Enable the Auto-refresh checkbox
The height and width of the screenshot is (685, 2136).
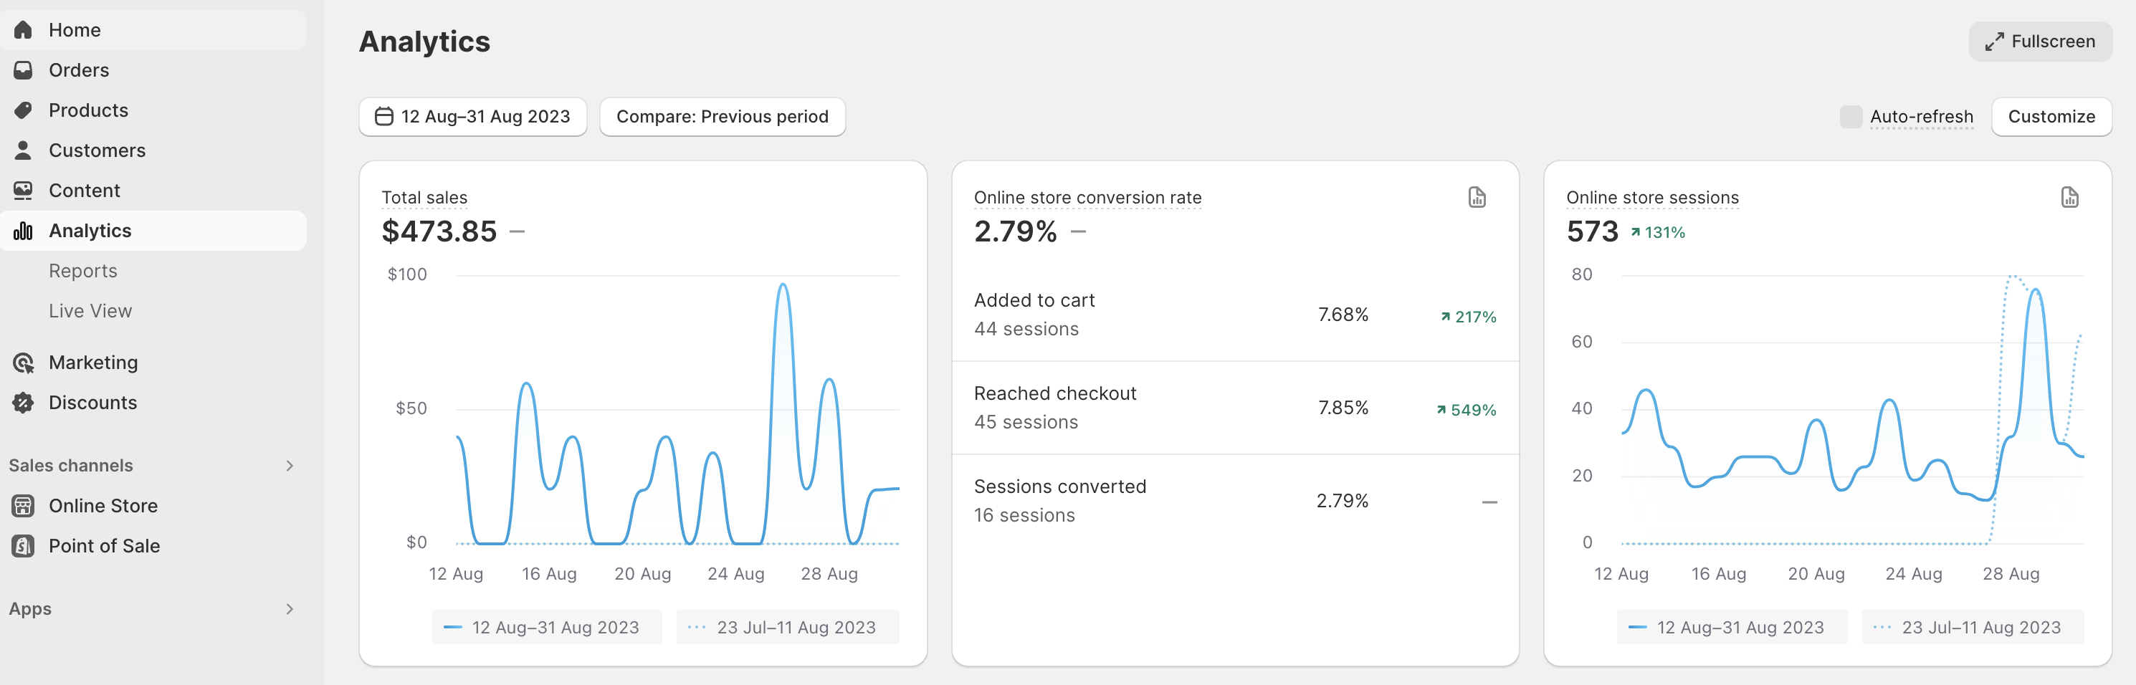click(x=1850, y=116)
